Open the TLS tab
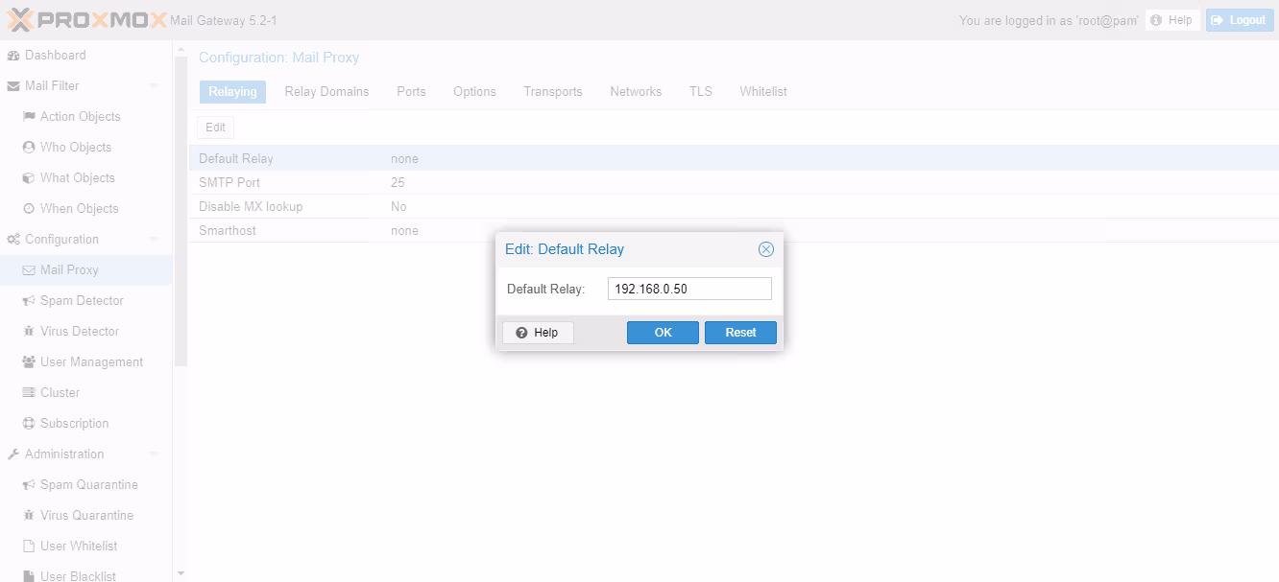Screen dimensions: 1279x582 (x=700, y=92)
